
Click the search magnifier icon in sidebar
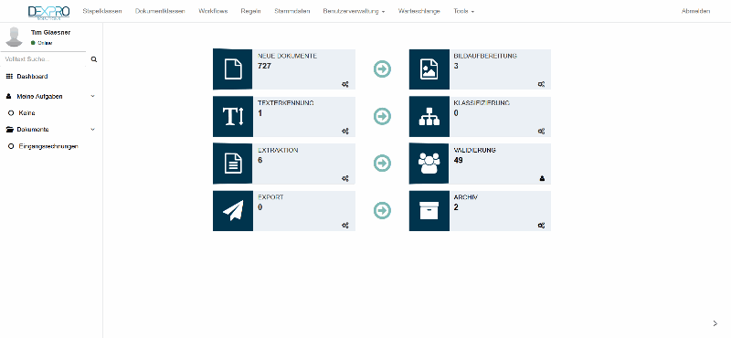pos(94,59)
